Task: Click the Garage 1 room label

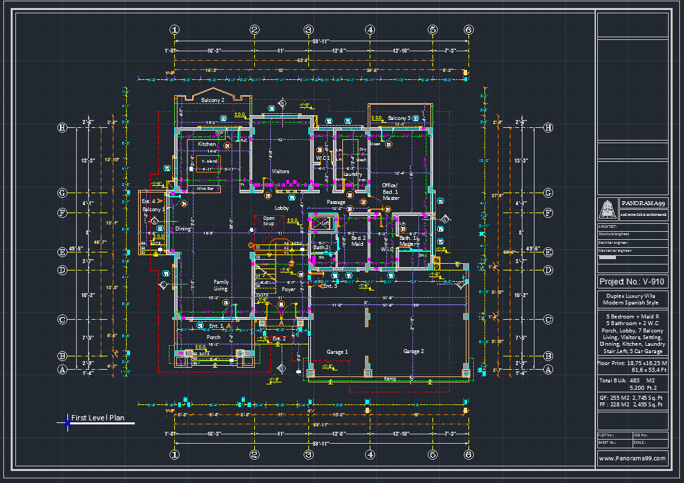Action: coord(337,352)
